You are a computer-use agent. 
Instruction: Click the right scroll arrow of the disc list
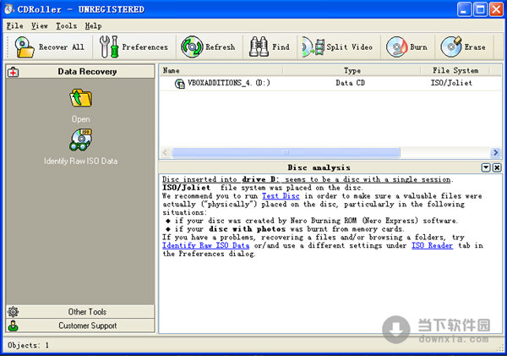point(495,152)
